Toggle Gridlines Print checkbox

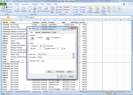tap(74, 12)
